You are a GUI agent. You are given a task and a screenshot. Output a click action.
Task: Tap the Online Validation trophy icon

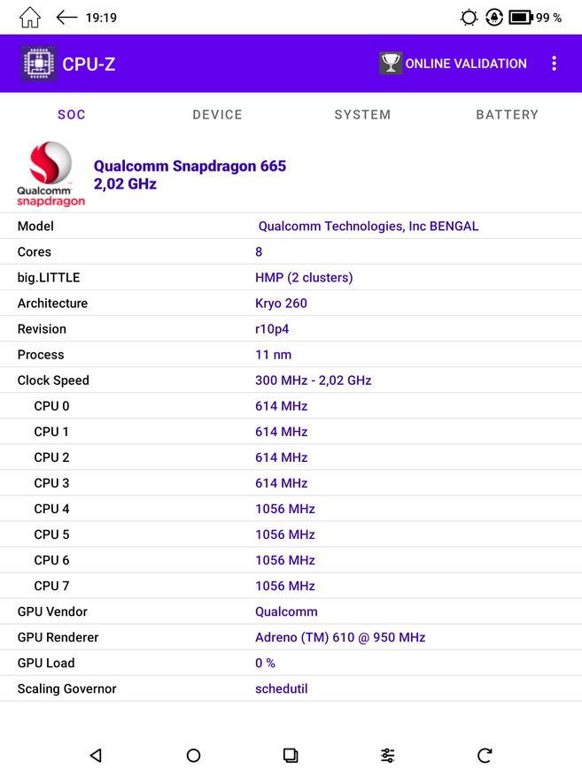tap(391, 64)
